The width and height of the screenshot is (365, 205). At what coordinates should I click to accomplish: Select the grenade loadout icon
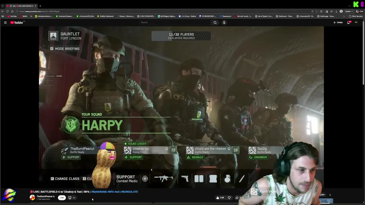pos(227,179)
